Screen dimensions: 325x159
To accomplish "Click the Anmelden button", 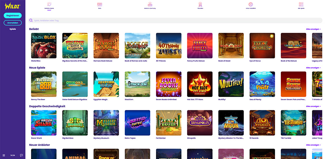I will (13, 23).
